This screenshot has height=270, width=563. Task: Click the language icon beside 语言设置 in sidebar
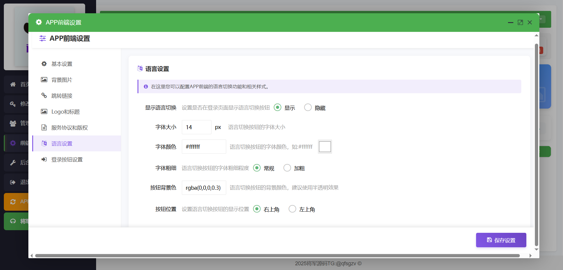coord(44,143)
